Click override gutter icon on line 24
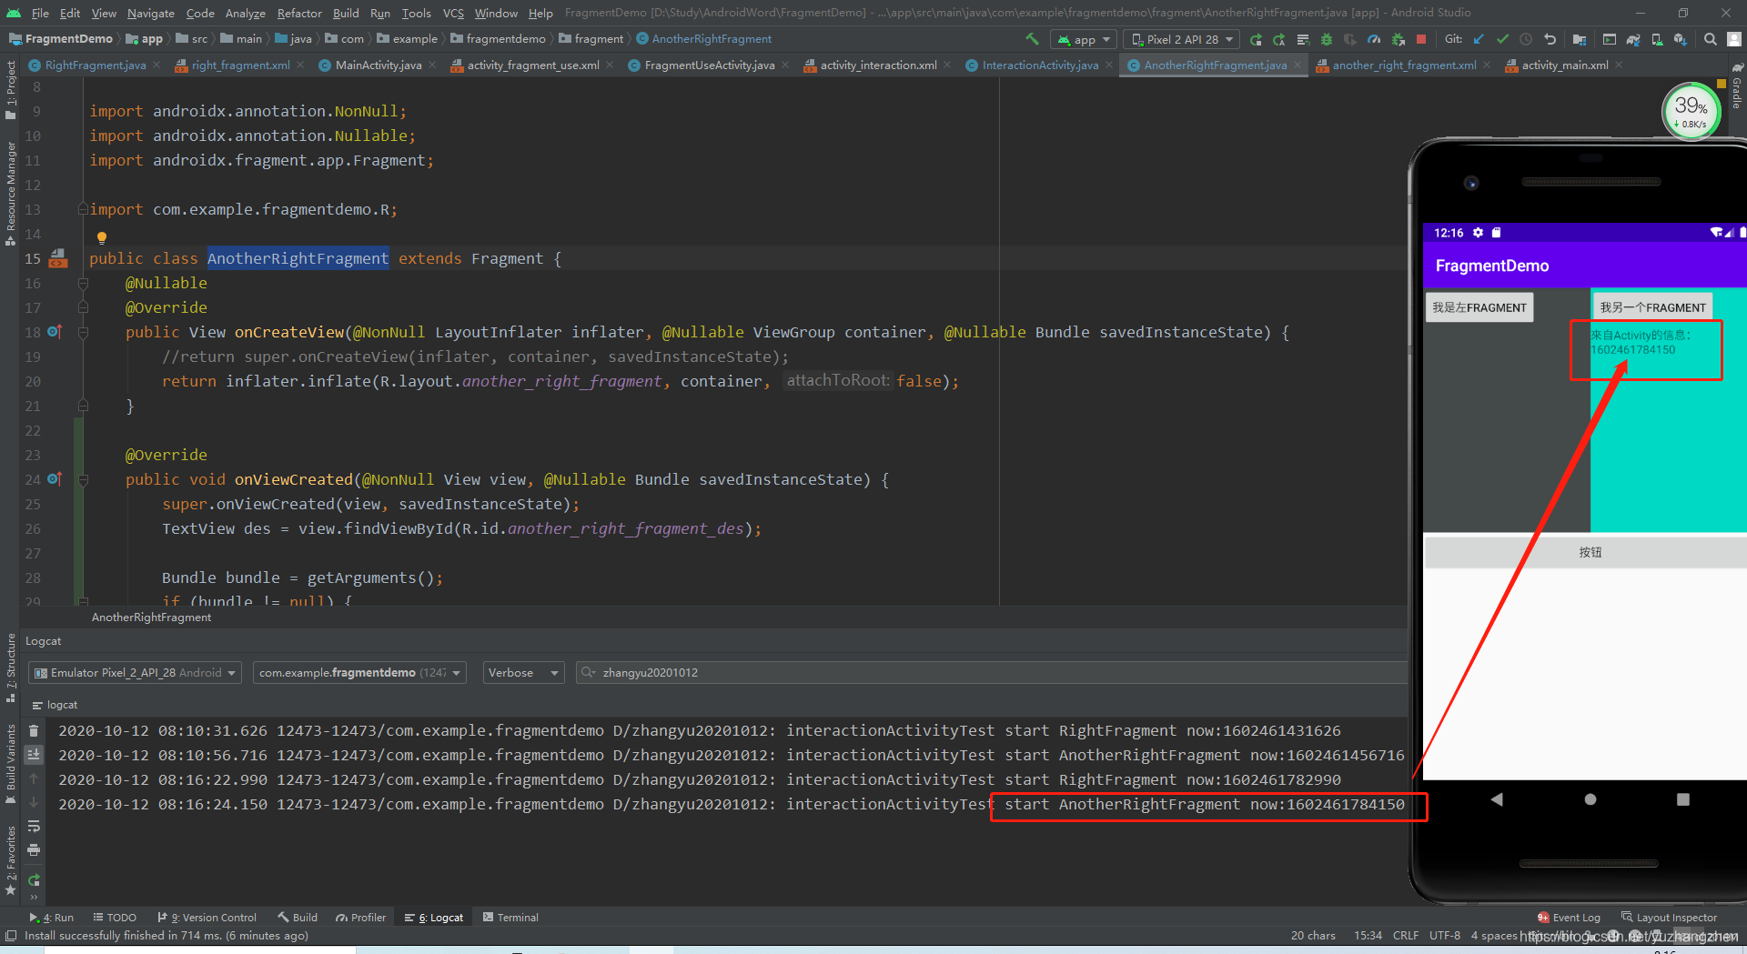 [x=55, y=479]
